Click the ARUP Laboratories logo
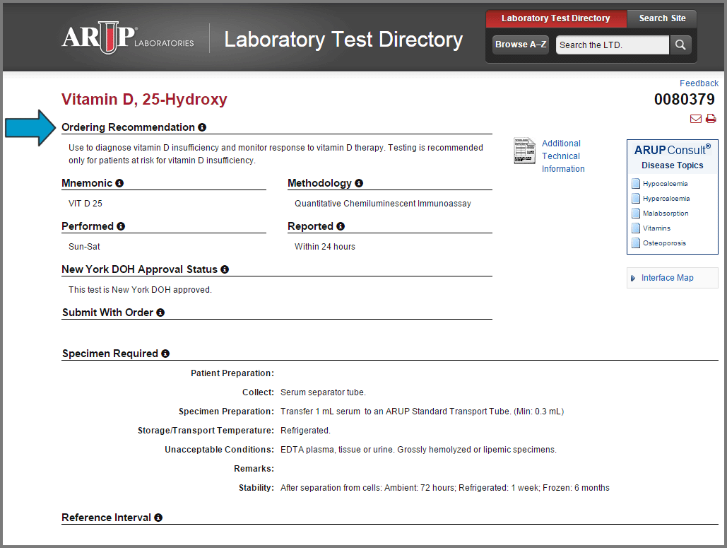Screen dimensions: 727x548 (128, 37)
